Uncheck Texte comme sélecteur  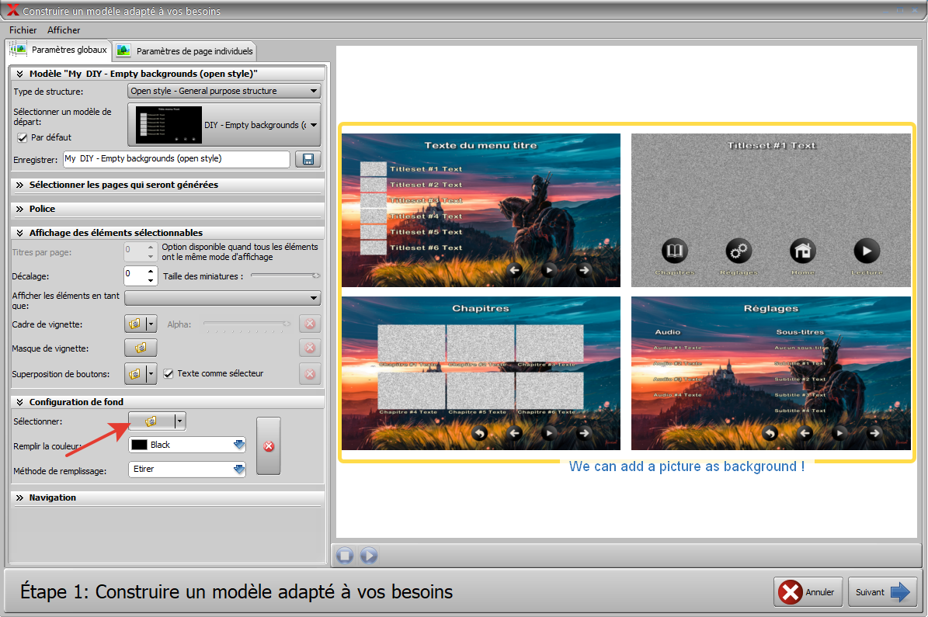tap(168, 374)
